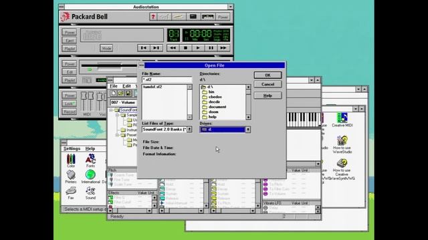Click the mixer Record button
The width and height of the screenshot is (428, 240).
tap(70, 112)
